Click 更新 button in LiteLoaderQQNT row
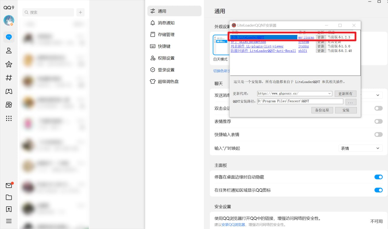388x229 pixels. click(321, 37)
